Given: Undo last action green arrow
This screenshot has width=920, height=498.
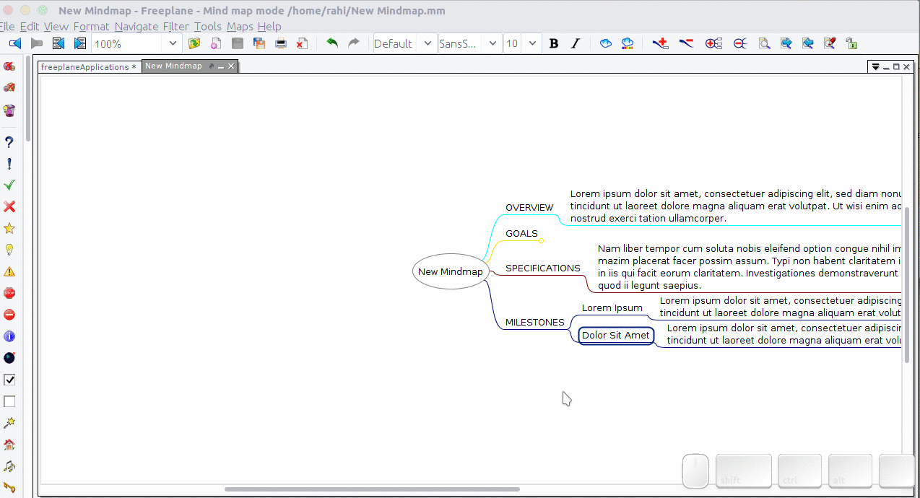Looking at the screenshot, I should [x=332, y=43].
